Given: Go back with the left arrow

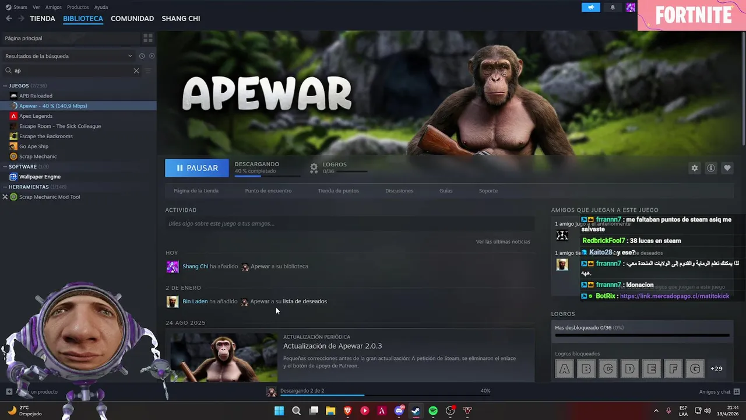Looking at the screenshot, I should click(x=9, y=19).
